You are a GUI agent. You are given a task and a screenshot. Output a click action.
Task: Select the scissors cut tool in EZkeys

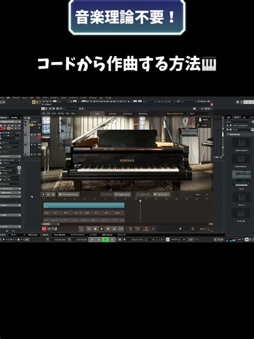coord(53,194)
